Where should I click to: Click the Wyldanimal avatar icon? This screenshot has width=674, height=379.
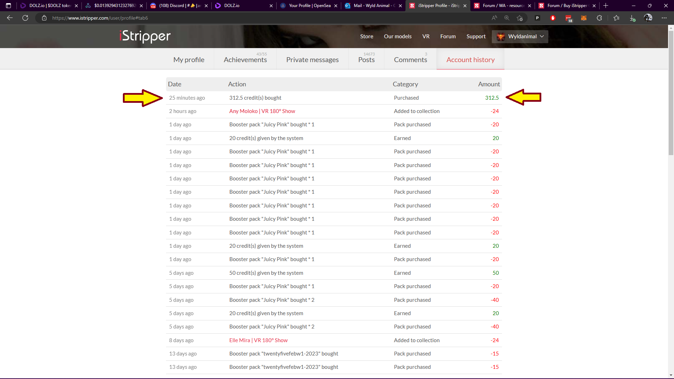pyautogui.click(x=501, y=36)
